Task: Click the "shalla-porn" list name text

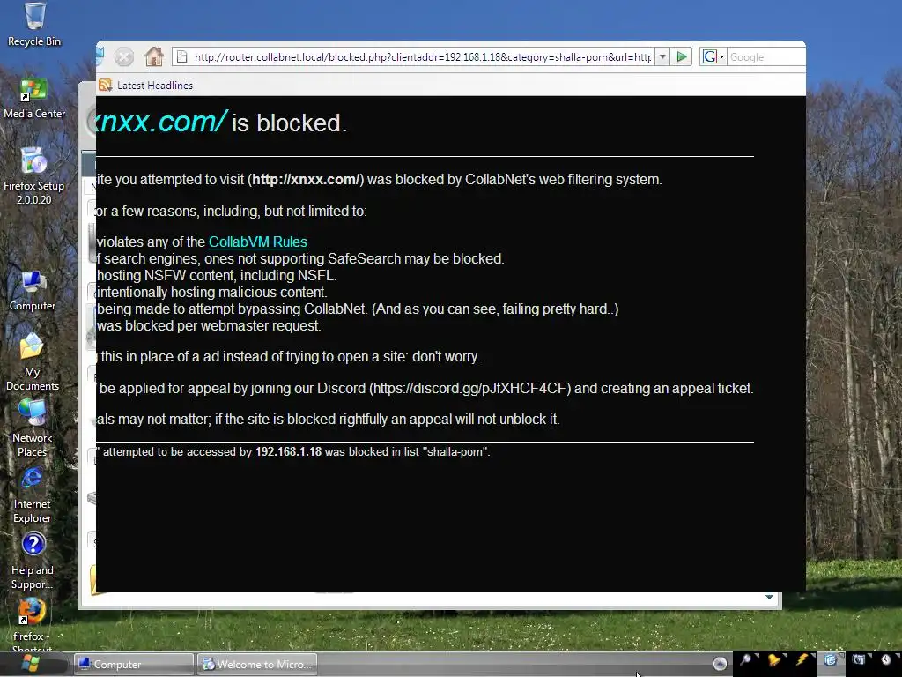Action: 455,452
